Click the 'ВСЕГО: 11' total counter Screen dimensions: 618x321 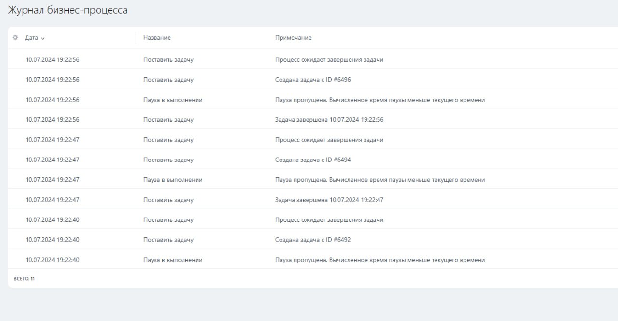[x=25, y=279]
